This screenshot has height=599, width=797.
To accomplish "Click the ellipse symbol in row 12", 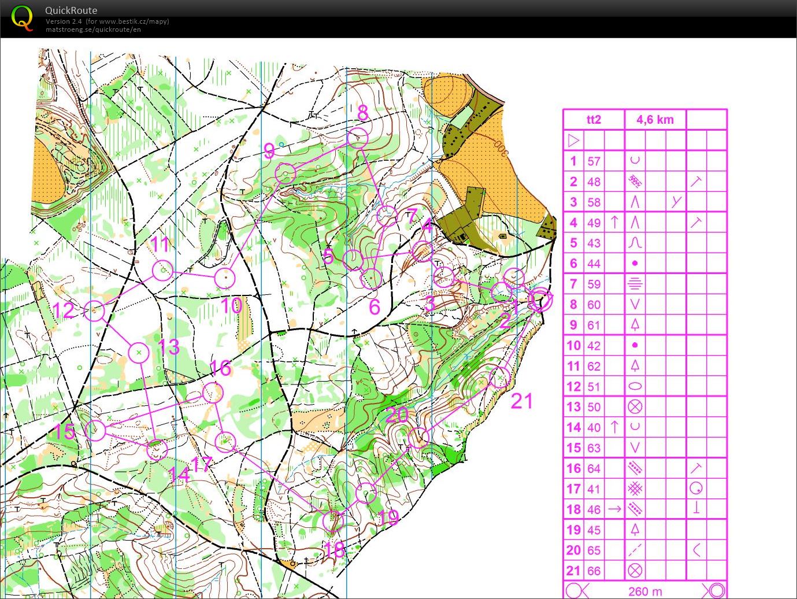I will pos(635,386).
